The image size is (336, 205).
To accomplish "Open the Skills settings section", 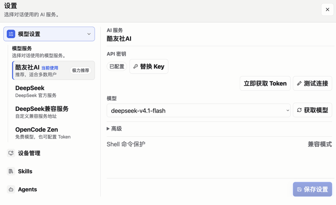I will click(x=49, y=171).
